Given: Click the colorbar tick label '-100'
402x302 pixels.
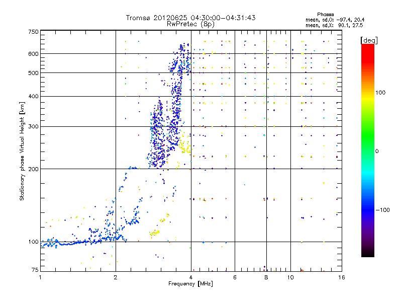Looking at the screenshot, I should (383, 210).
